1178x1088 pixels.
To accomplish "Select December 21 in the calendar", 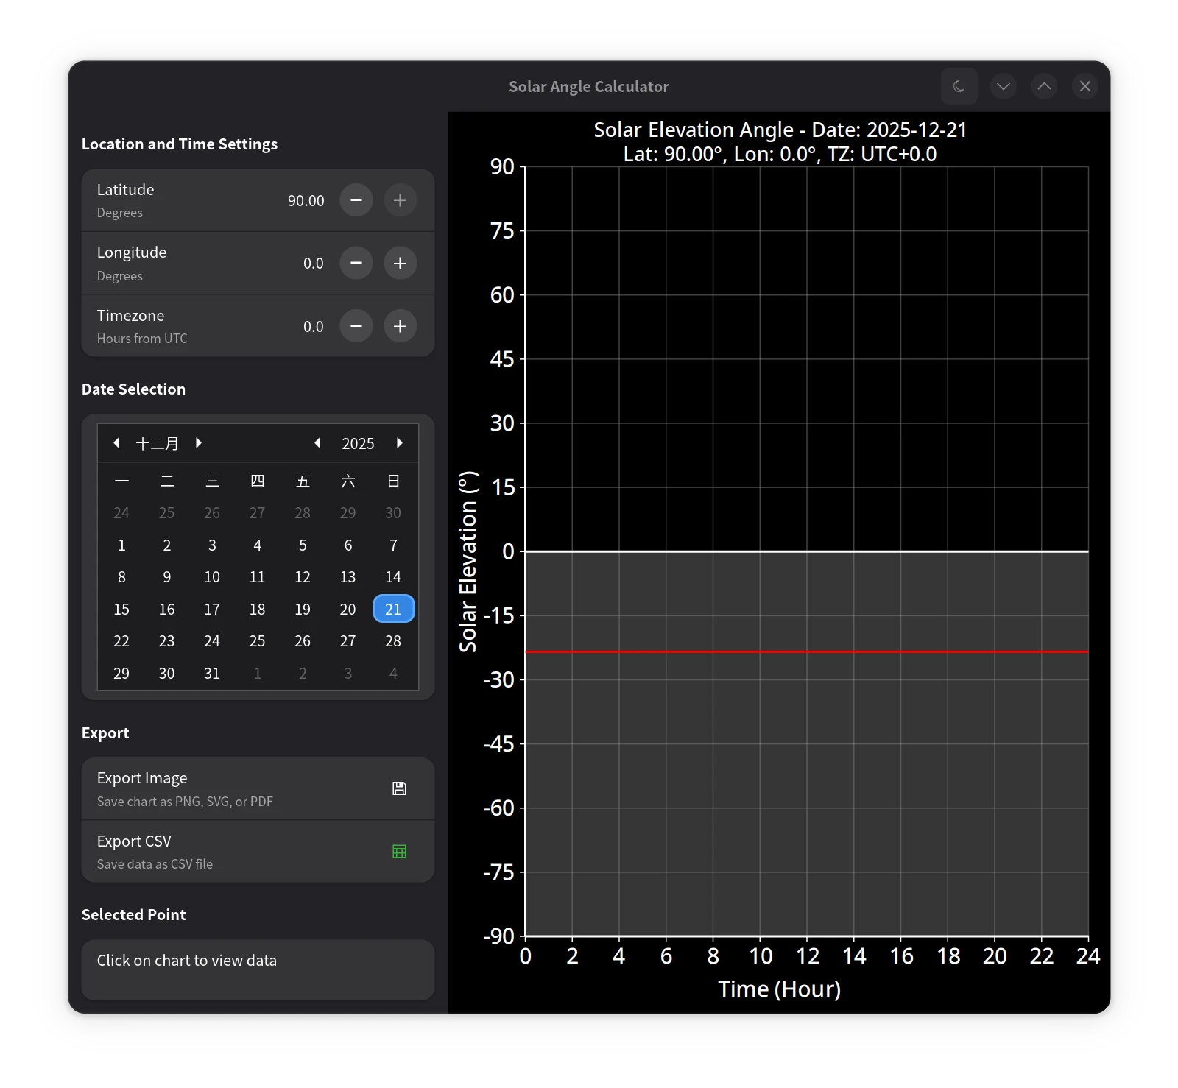I will coord(393,609).
